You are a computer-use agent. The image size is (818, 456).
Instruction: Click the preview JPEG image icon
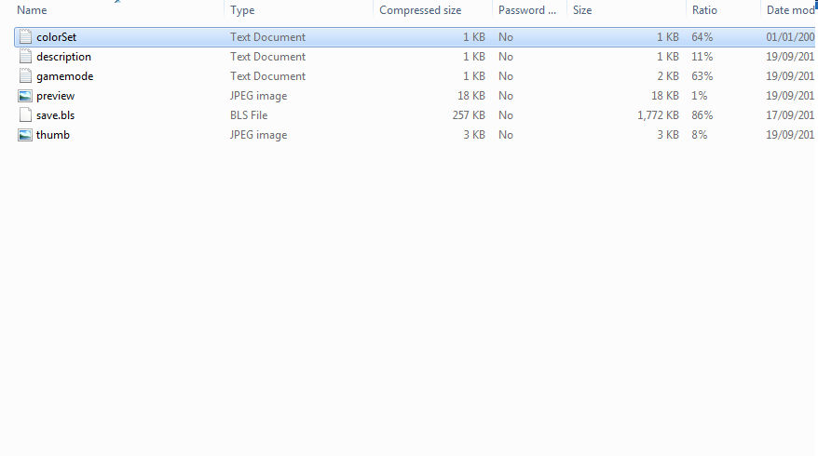coord(25,96)
